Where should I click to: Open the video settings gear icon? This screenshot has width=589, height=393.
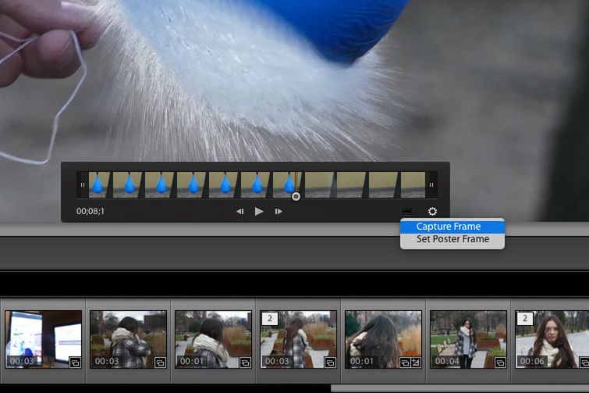[x=432, y=212]
